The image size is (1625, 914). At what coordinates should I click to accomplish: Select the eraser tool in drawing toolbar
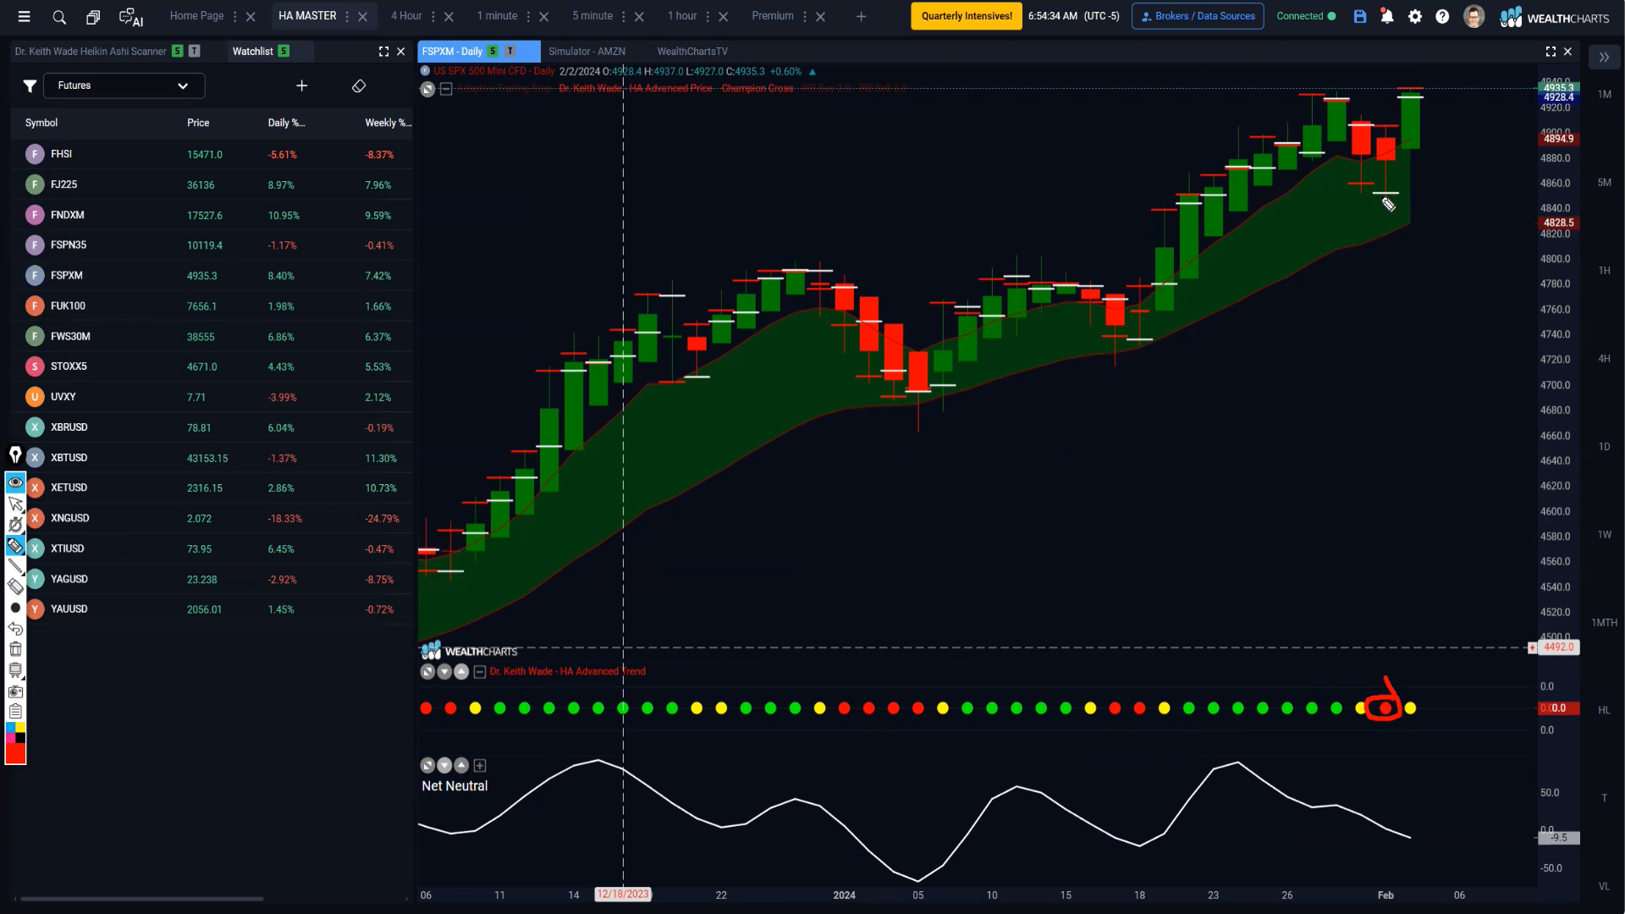[15, 586]
